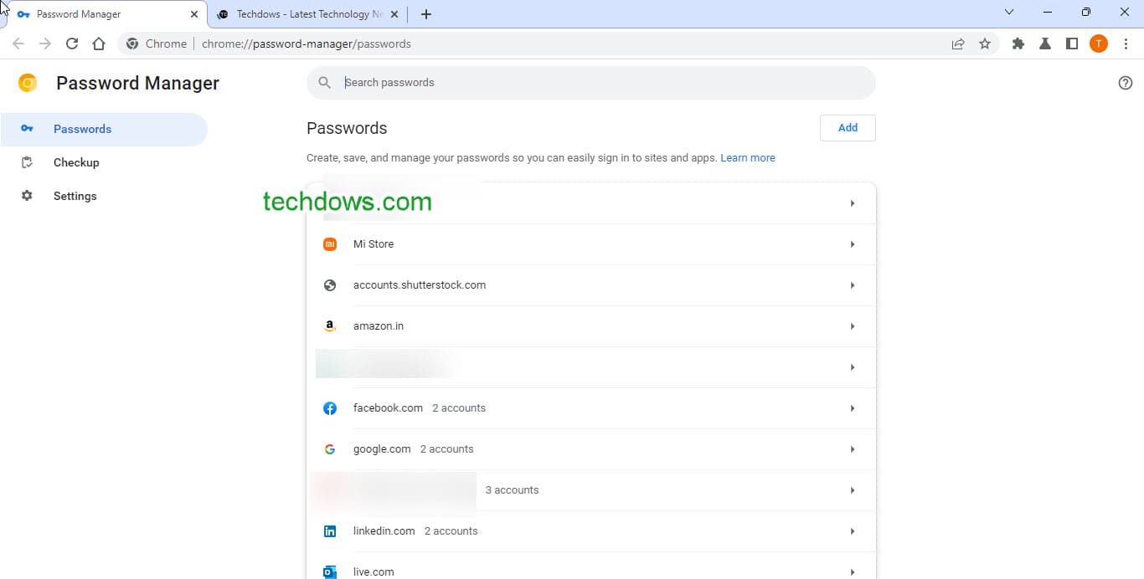
Task: Expand accounts.shutterstock.com entry arrow
Action: tap(853, 285)
